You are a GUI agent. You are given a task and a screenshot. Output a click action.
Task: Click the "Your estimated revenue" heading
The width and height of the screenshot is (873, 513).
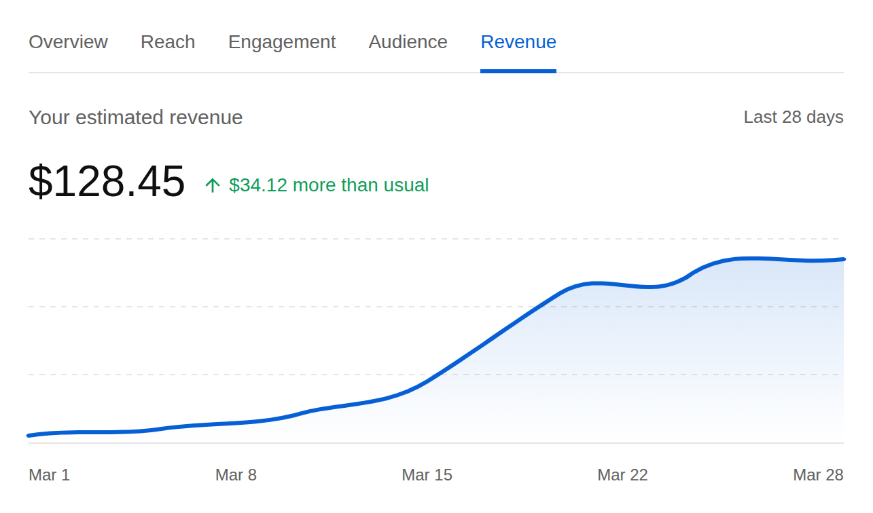136,117
